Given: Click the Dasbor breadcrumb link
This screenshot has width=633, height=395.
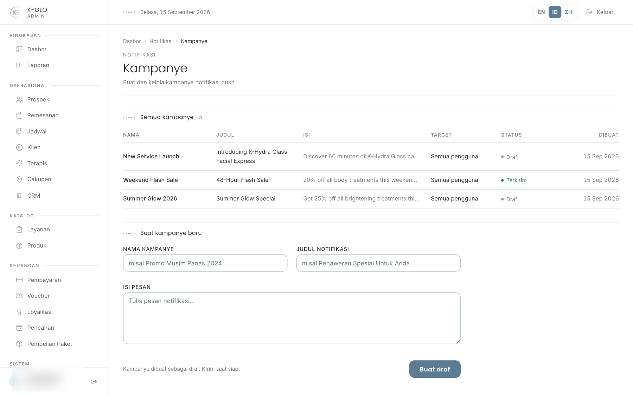Looking at the screenshot, I should 132,41.
